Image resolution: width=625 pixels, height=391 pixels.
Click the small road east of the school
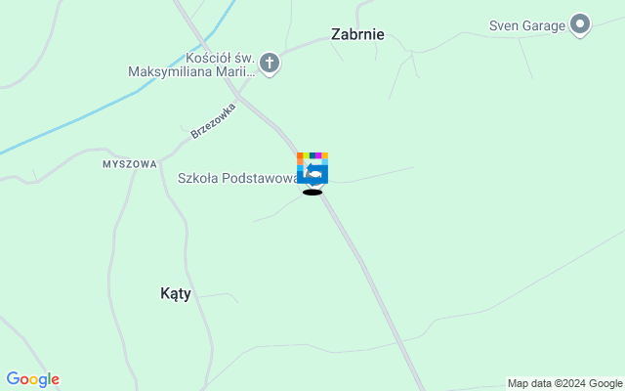coord(371,176)
